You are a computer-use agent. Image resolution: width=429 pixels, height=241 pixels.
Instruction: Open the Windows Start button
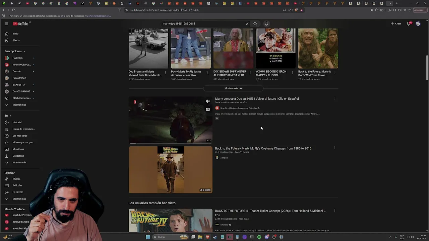148,237
